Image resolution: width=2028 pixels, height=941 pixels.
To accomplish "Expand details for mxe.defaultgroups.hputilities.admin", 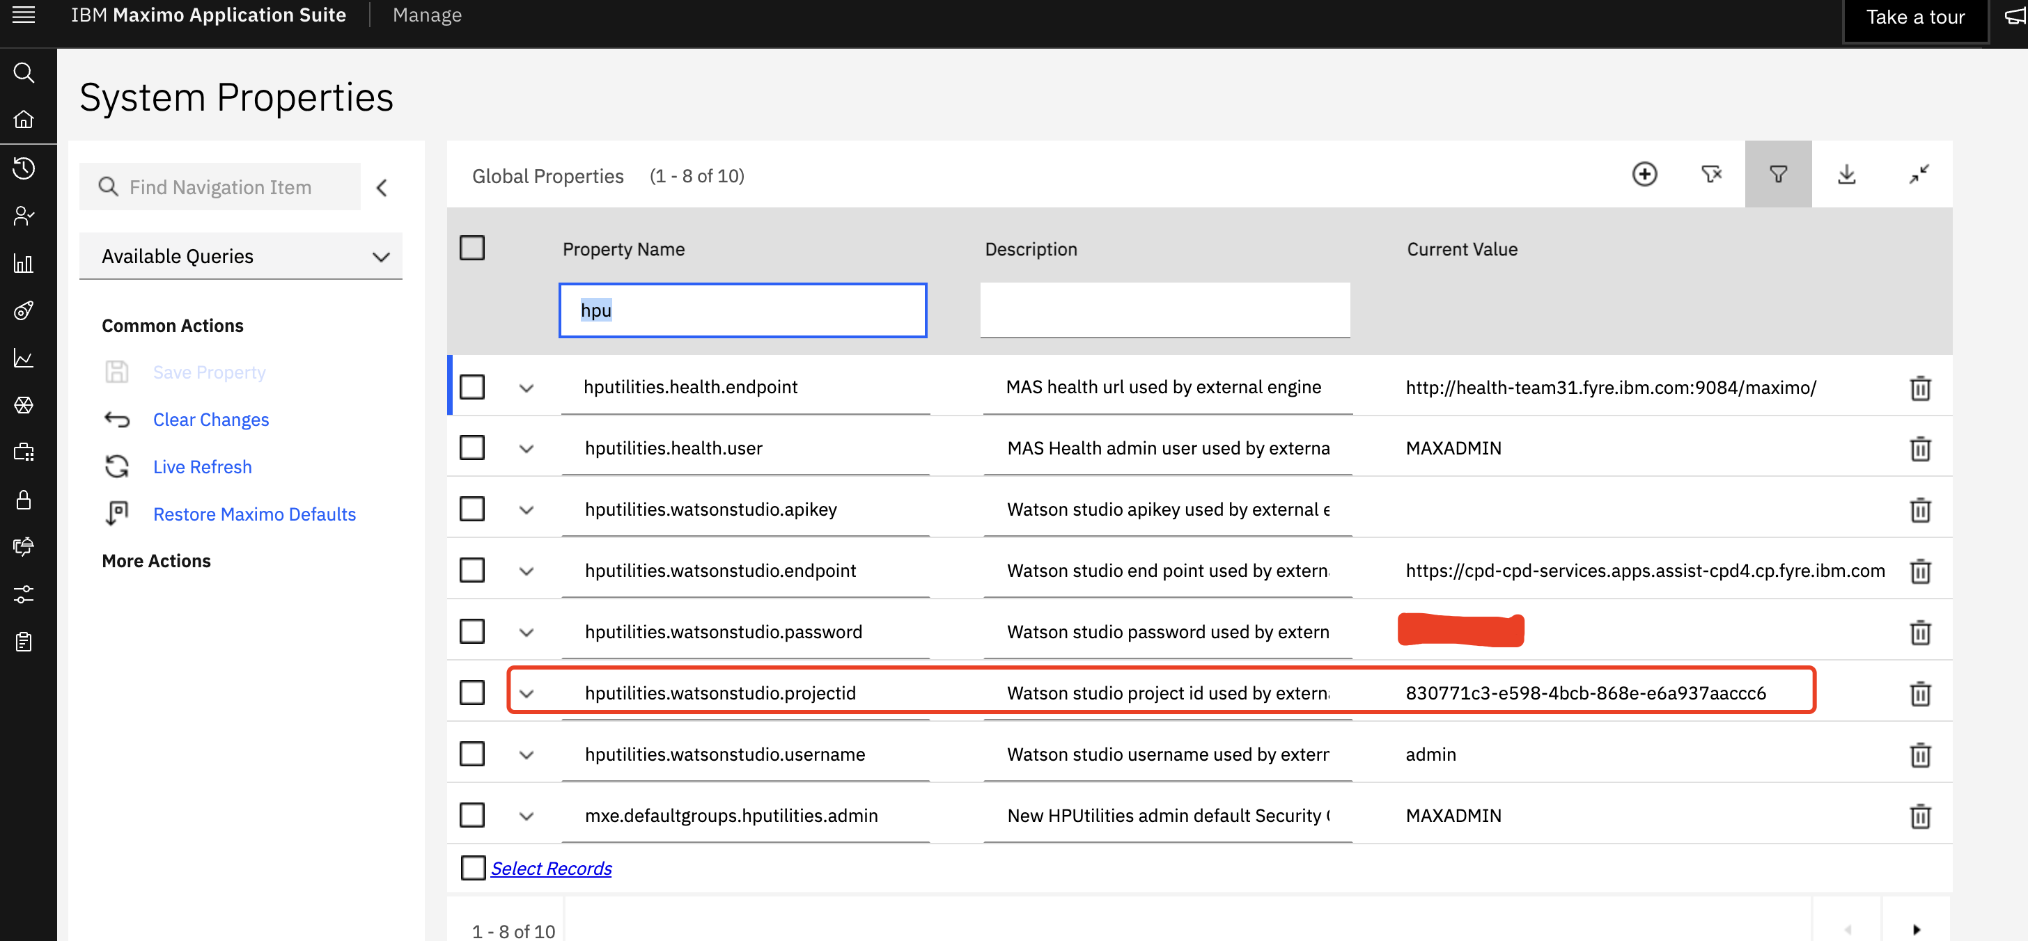I will (x=526, y=816).
